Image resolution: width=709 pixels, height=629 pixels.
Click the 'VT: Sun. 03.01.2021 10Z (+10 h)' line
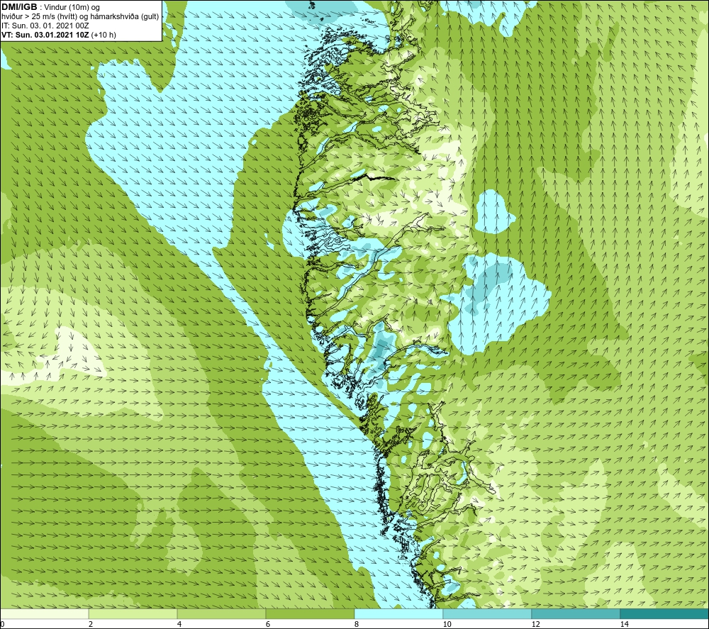[x=59, y=35]
